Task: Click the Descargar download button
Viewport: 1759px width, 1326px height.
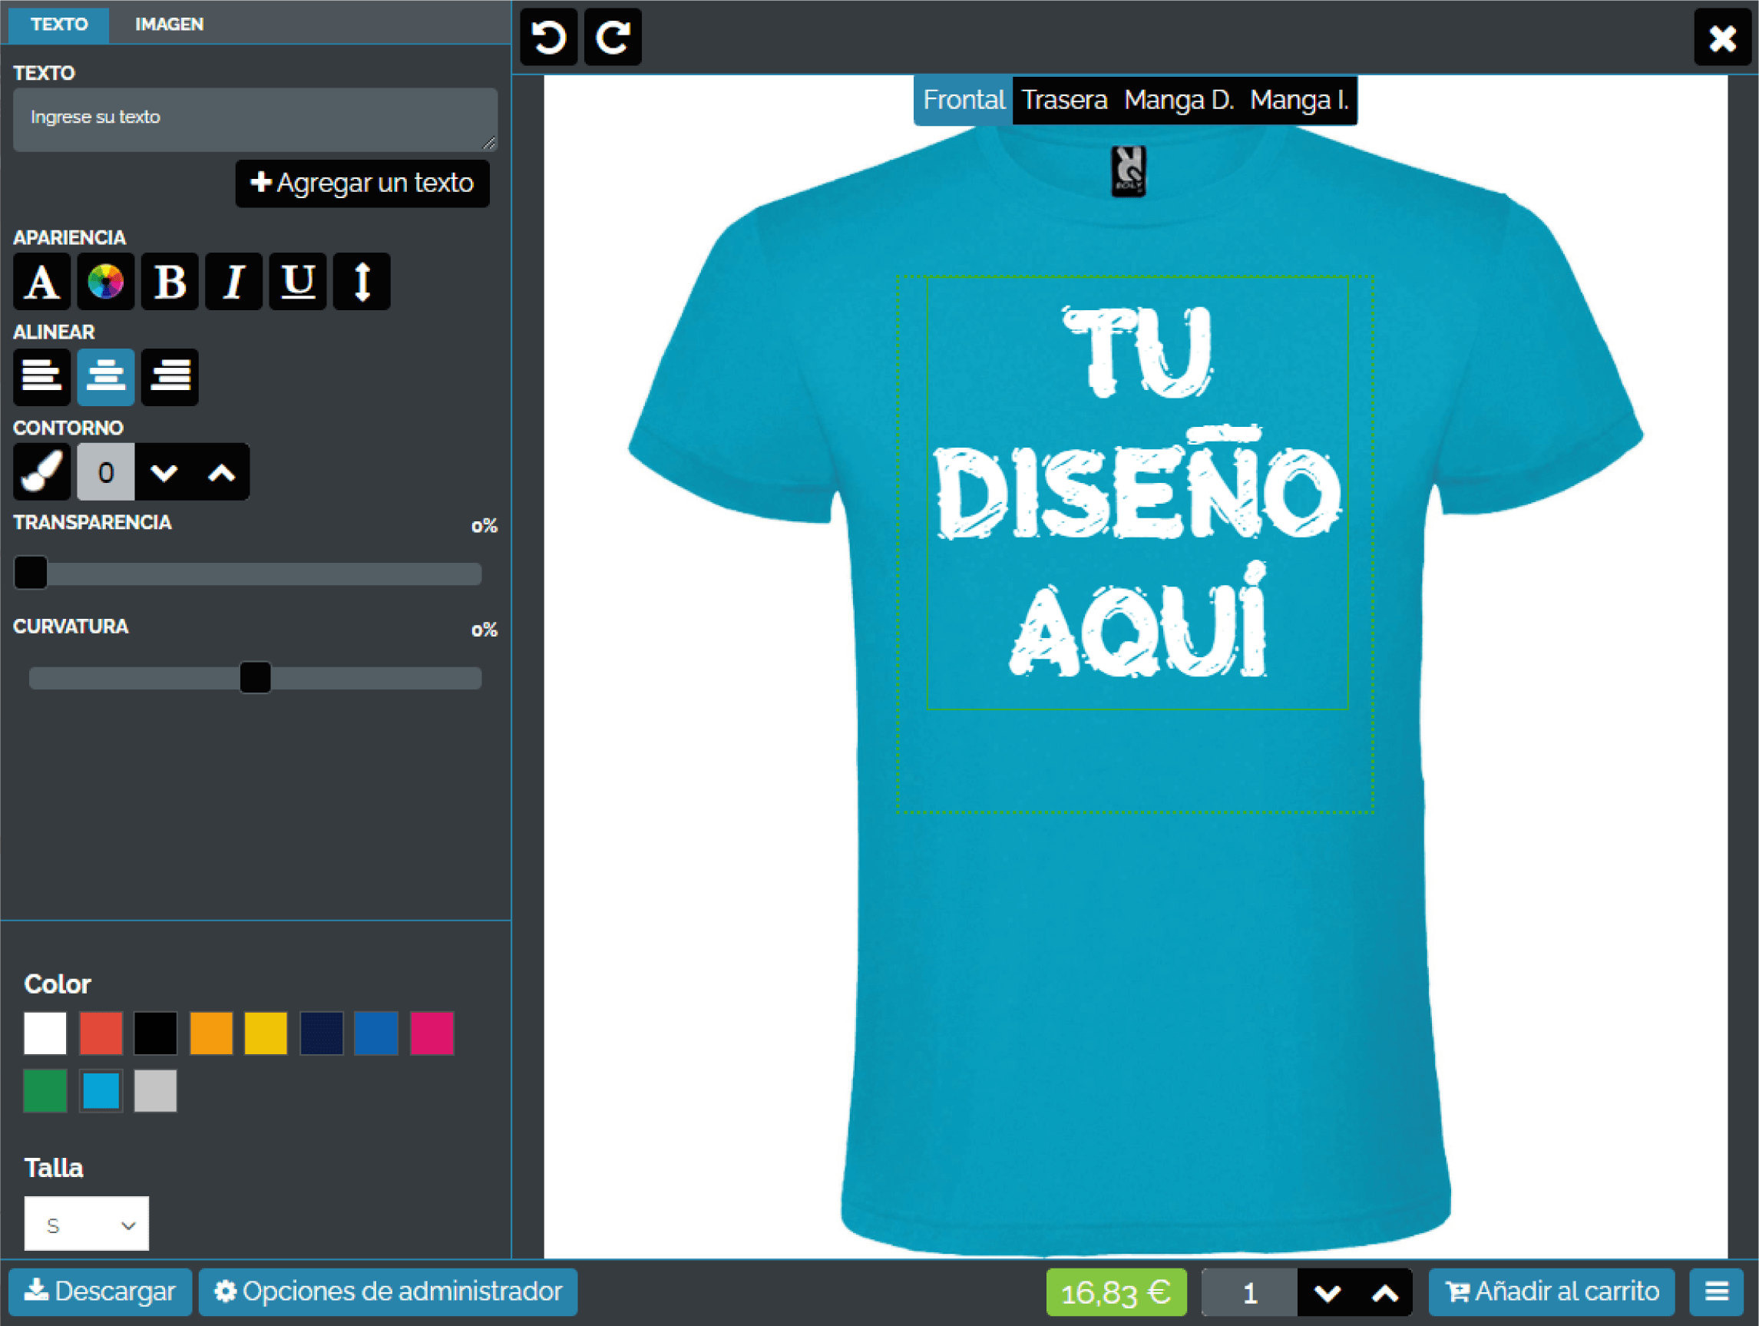Action: [100, 1291]
